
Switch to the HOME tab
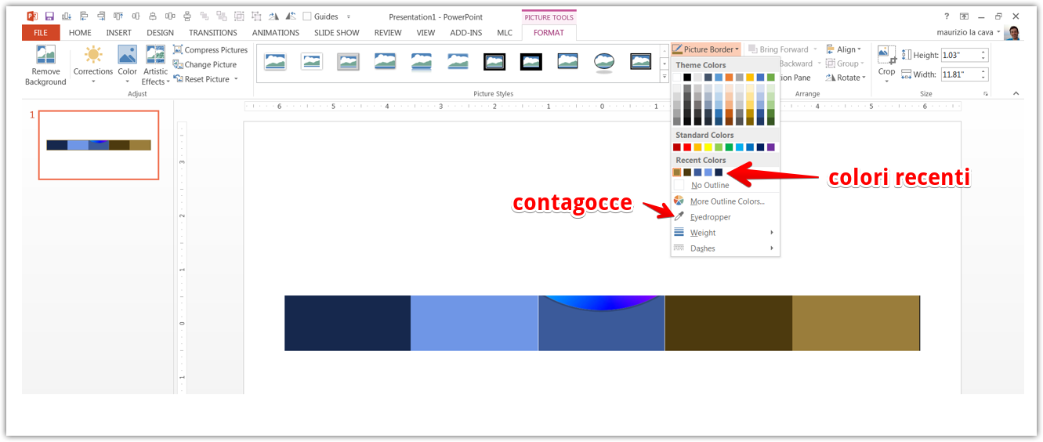tap(80, 33)
